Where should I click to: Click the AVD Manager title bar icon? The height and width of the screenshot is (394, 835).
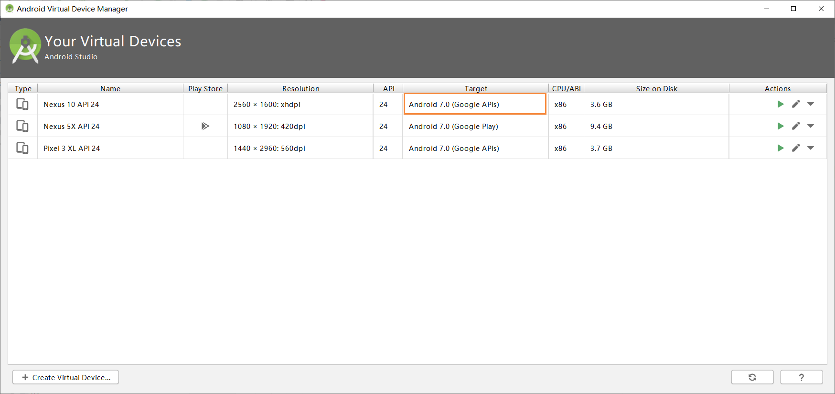(x=9, y=9)
